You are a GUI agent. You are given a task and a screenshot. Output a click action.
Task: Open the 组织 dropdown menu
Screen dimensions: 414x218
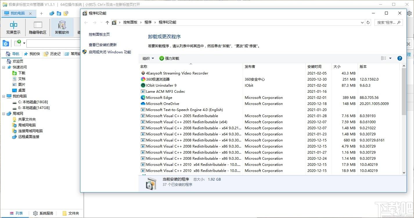click(148, 58)
